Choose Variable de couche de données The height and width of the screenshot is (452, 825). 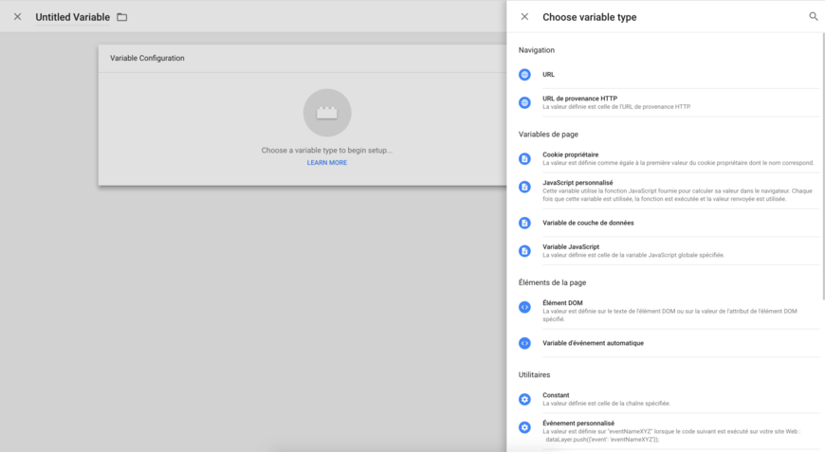click(x=588, y=223)
